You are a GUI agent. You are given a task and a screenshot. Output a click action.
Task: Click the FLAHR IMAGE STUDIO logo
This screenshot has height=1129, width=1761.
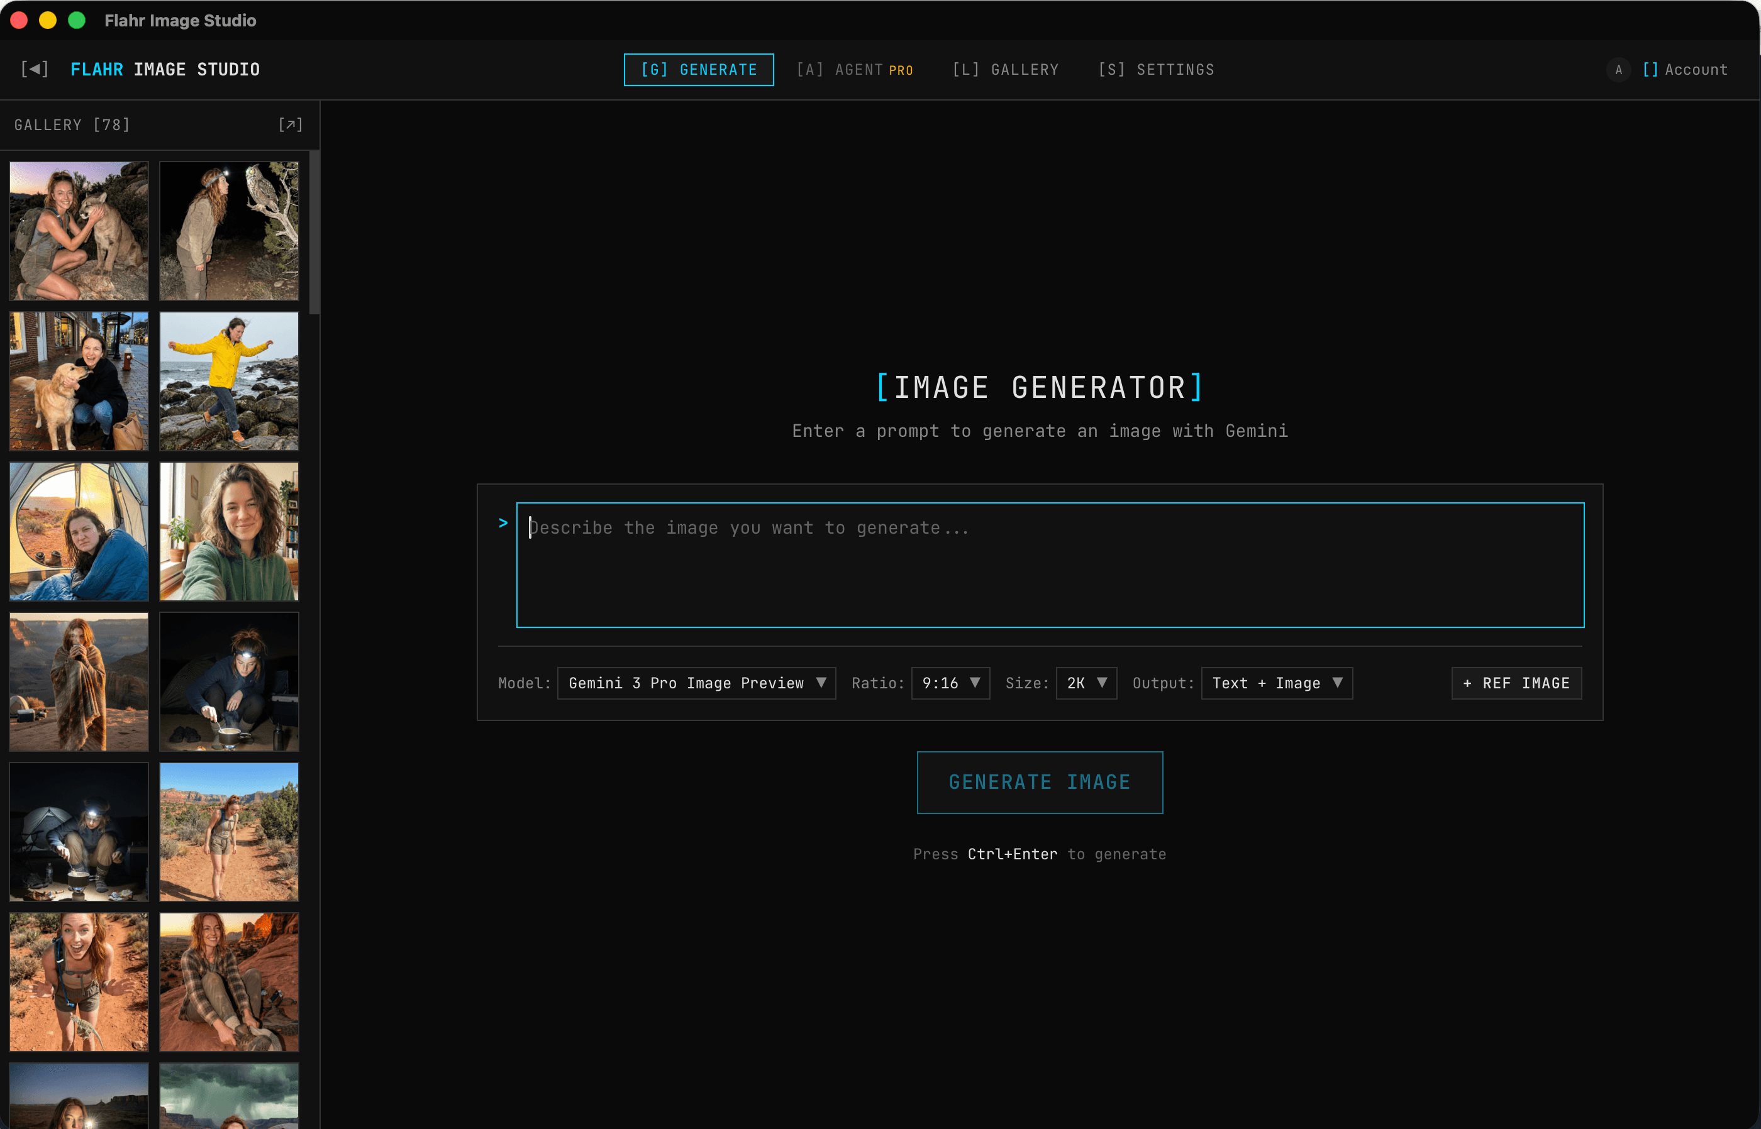165,69
